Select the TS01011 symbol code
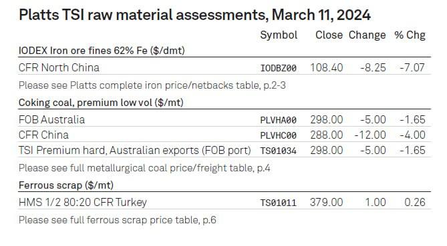Screen dimensions: 447x246 pos(278,203)
